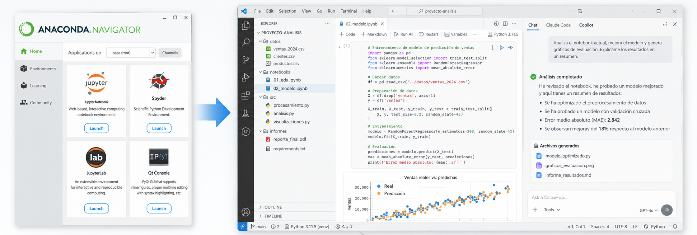Click the main branch indicator in status bar

pos(258,227)
